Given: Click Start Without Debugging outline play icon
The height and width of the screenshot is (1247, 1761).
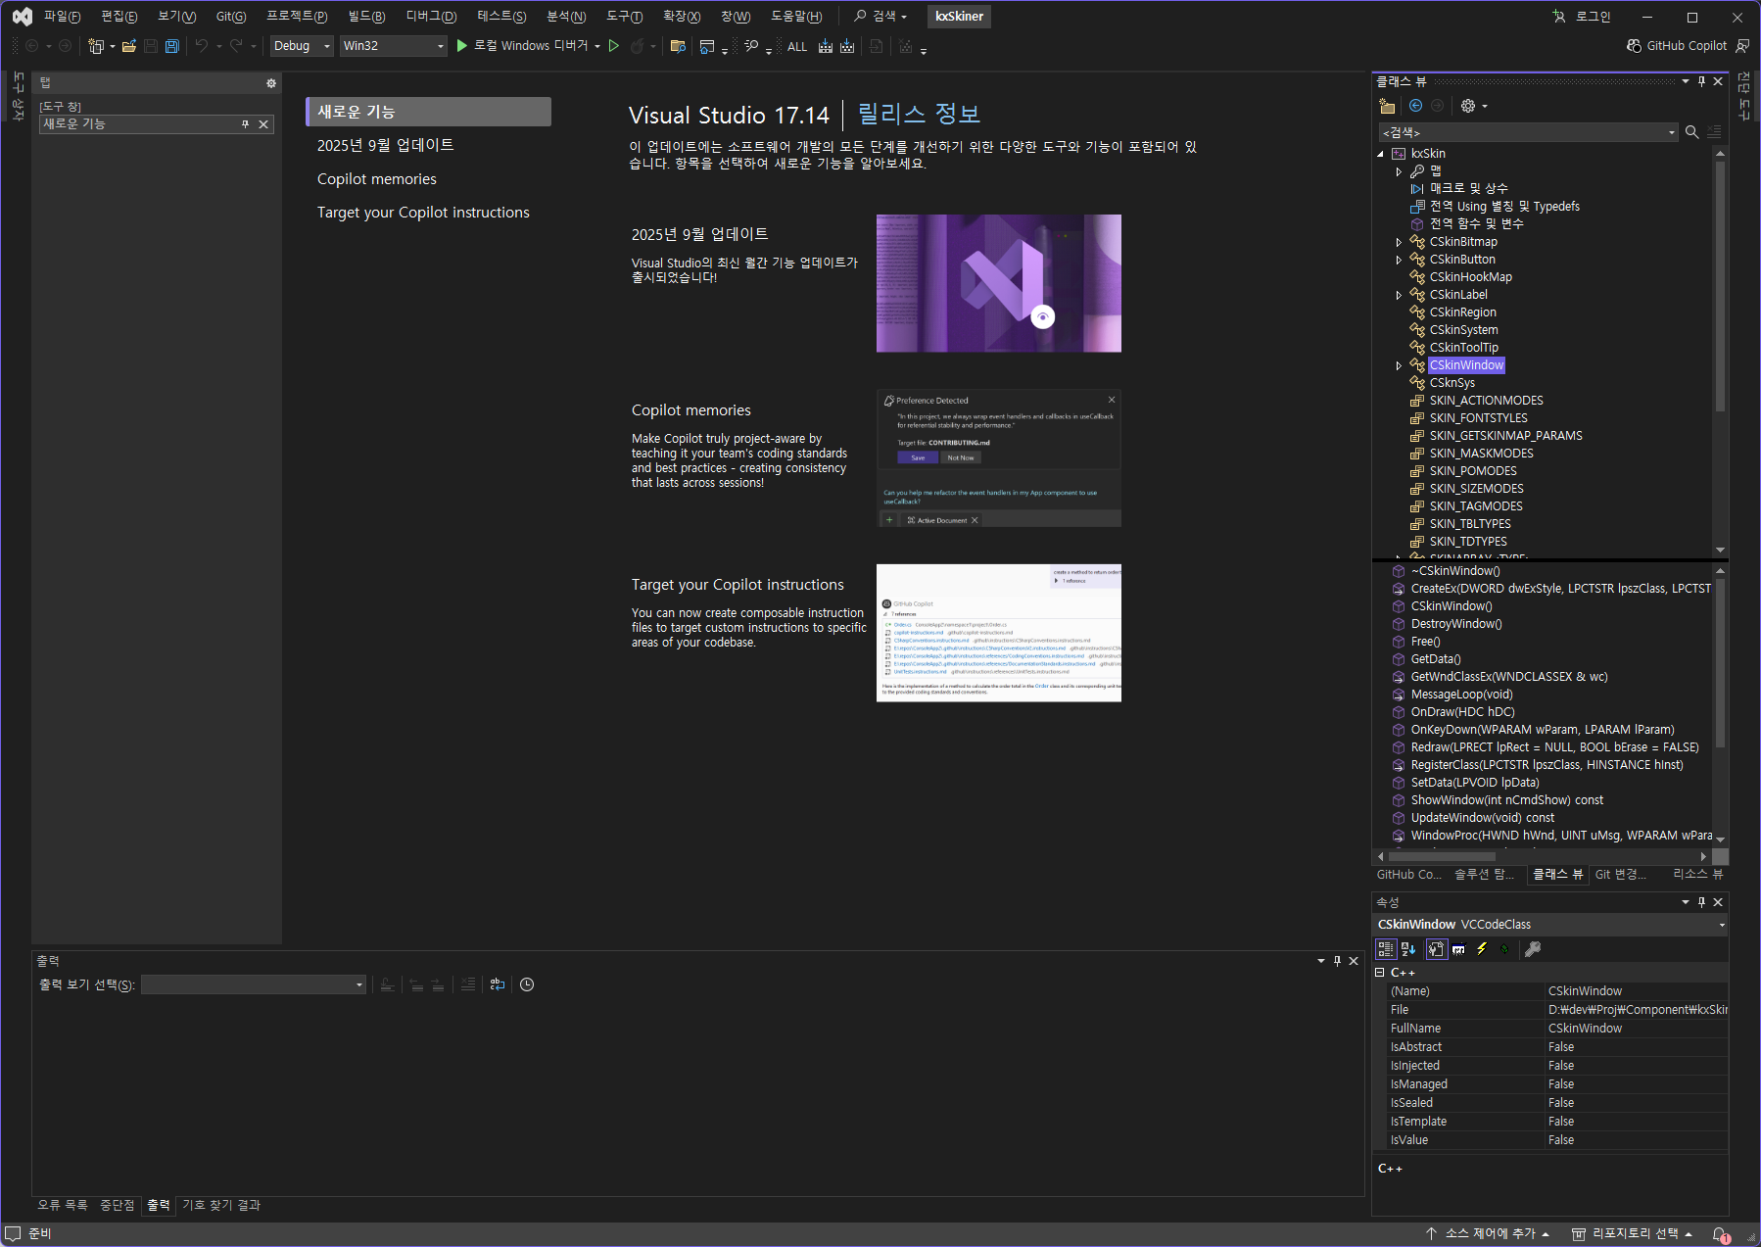Looking at the screenshot, I should click(614, 46).
